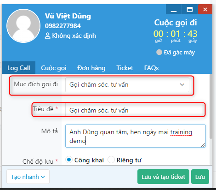
Task: Open the Đơn hàng tab
Action: 91,68
